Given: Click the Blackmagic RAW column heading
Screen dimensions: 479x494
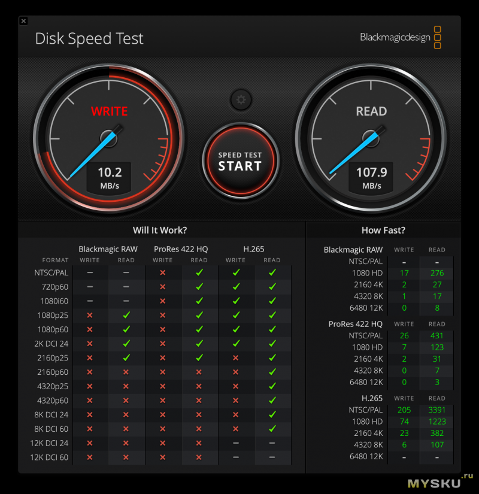Looking at the screenshot, I should pos(108,249).
